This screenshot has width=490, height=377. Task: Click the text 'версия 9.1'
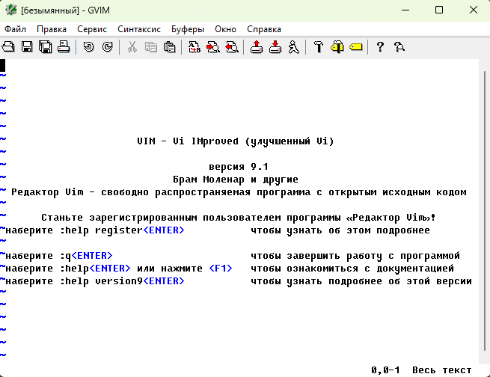tap(239, 167)
